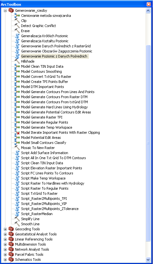Select Script FC Lines Points To Contours
153x264 pixels.
point(47,173)
